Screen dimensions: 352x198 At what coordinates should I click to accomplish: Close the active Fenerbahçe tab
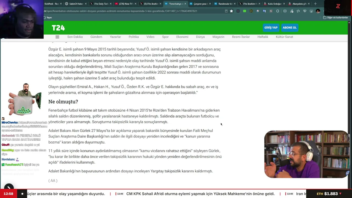click(x=185, y=4)
